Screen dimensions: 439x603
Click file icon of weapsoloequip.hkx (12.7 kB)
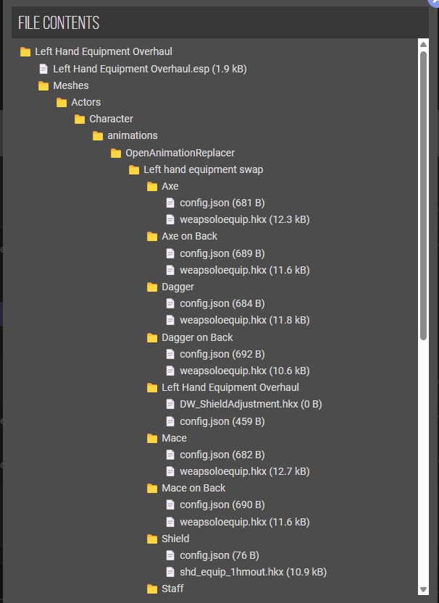point(170,471)
